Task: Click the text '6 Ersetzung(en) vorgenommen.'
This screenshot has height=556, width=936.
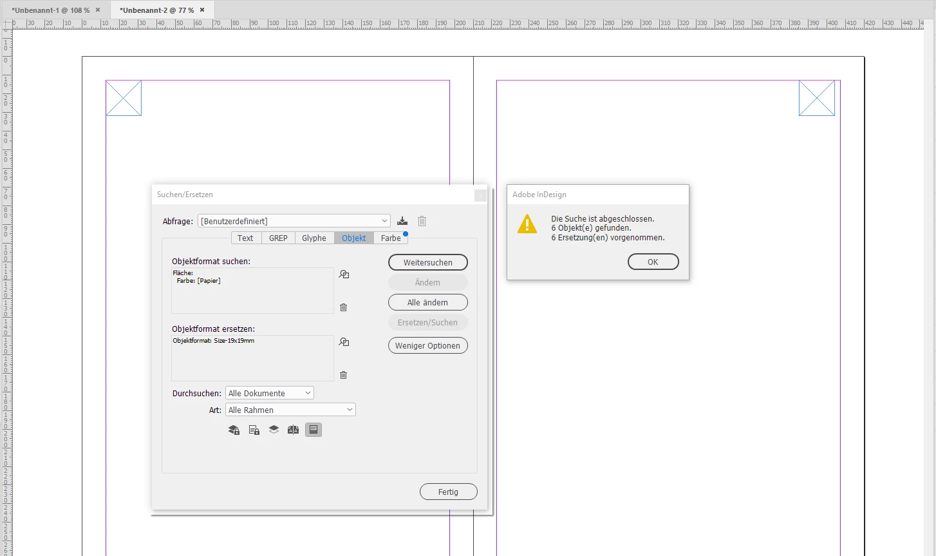Action: pyautogui.click(x=608, y=237)
